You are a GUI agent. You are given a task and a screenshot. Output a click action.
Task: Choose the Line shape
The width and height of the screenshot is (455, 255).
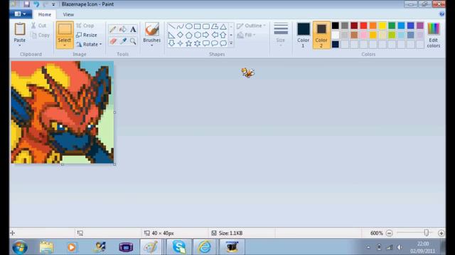point(171,27)
